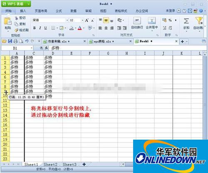The height and width of the screenshot is (173, 208).
Task: Open the 开始 ribbon tab
Action: pyautogui.click(x=8, y=11)
